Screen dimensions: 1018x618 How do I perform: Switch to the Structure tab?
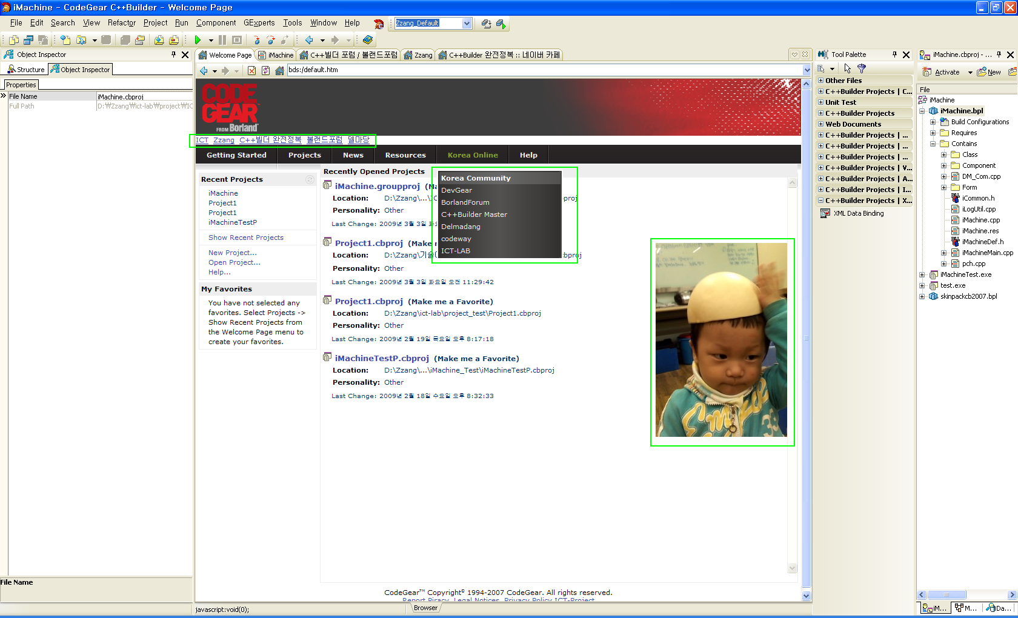(x=26, y=70)
